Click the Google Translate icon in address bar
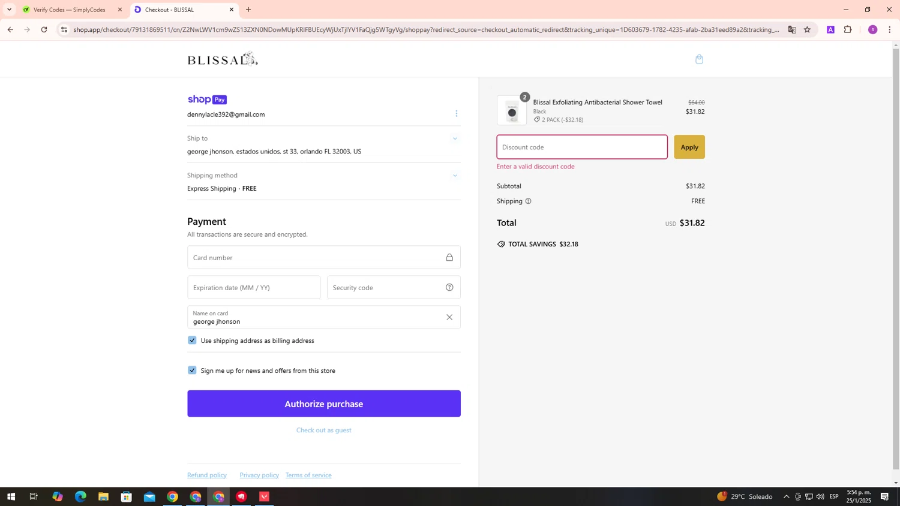The image size is (900, 506). [x=792, y=29]
